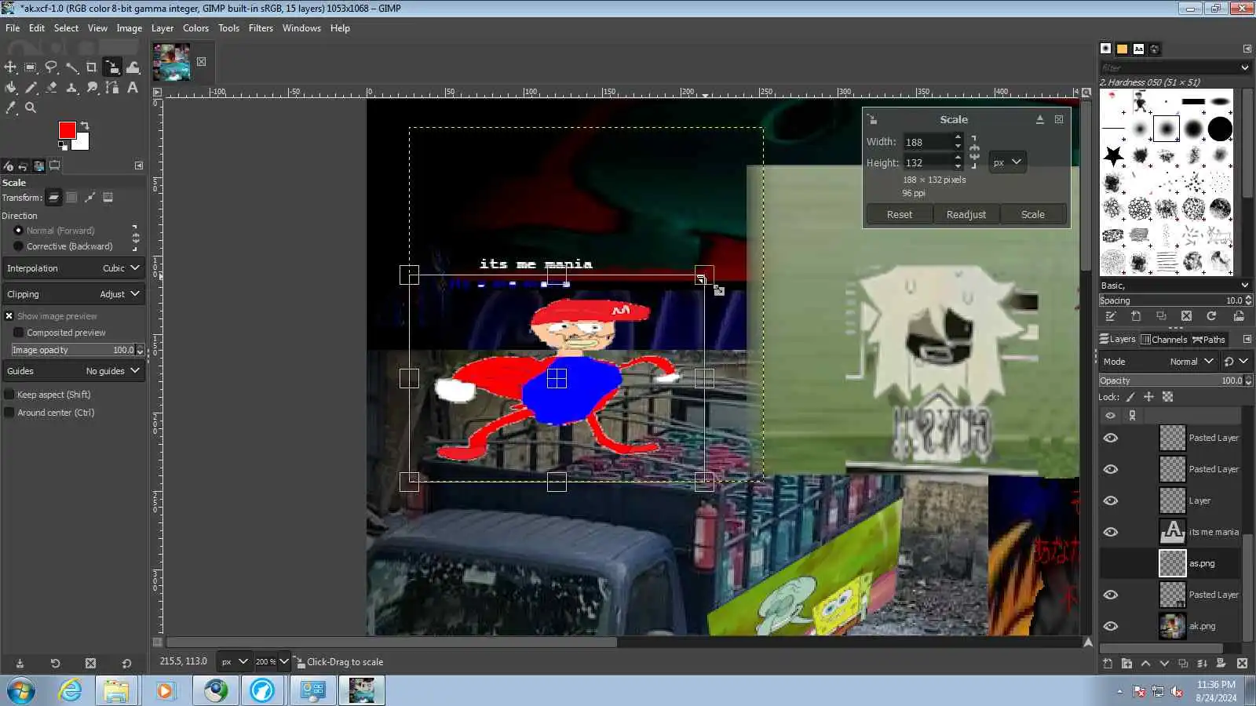Set transform target to layer
Screen dimensions: 1256x706
(x=53, y=198)
